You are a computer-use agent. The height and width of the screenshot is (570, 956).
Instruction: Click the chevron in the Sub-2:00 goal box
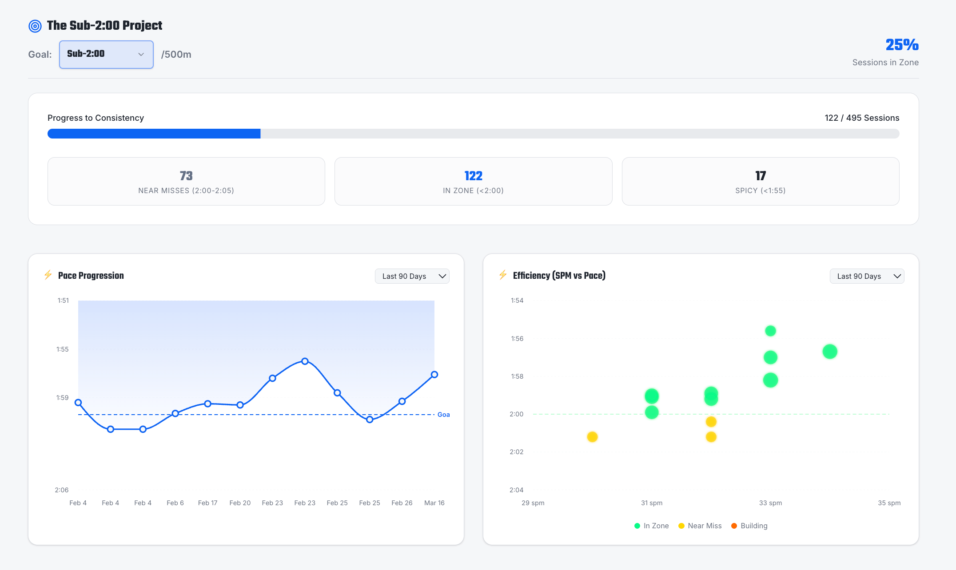point(141,54)
